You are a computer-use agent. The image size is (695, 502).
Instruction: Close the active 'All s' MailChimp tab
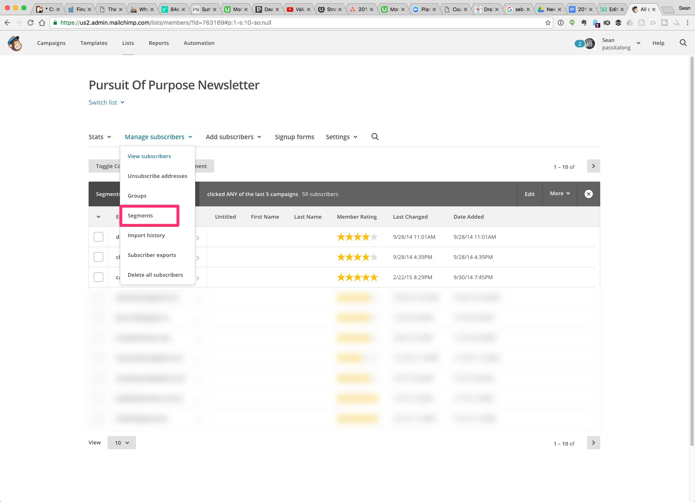654,9
